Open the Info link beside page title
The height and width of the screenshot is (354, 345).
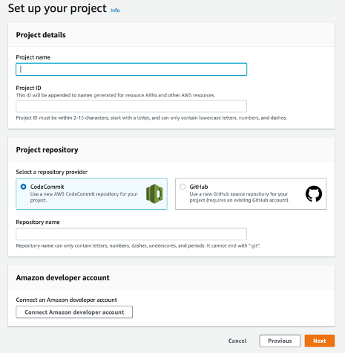click(115, 10)
